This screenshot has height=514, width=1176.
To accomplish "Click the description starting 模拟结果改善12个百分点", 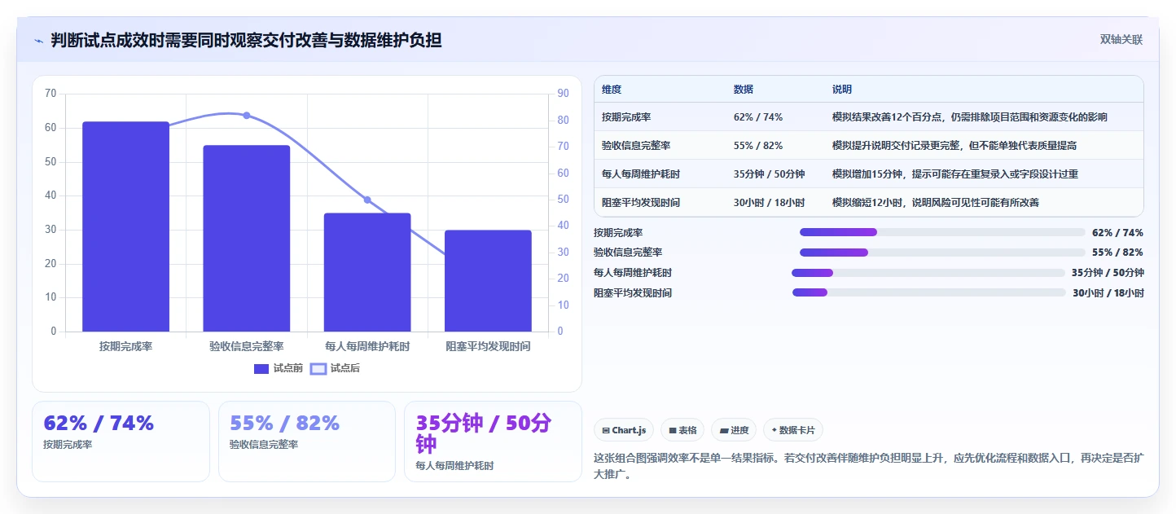I will pos(970,117).
